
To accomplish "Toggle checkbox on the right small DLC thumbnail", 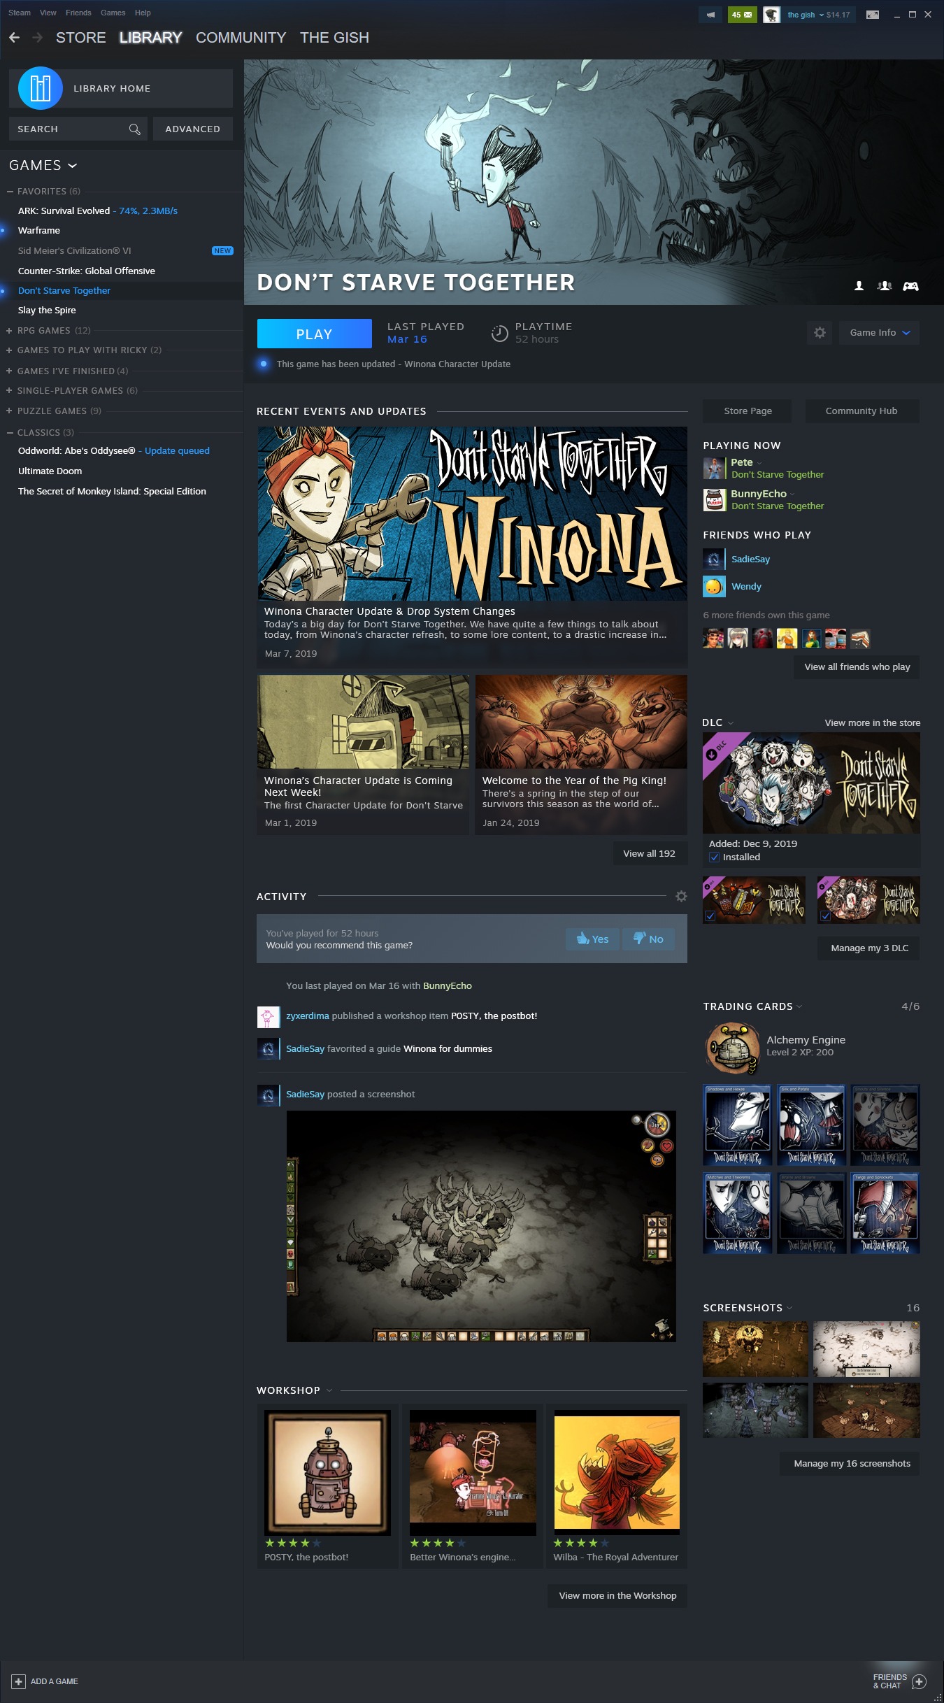I will click(825, 916).
